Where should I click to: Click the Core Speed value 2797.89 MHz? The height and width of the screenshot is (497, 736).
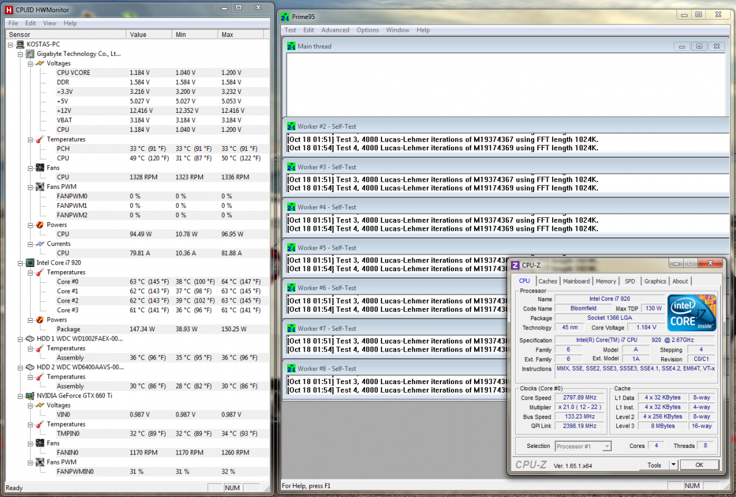pos(579,398)
